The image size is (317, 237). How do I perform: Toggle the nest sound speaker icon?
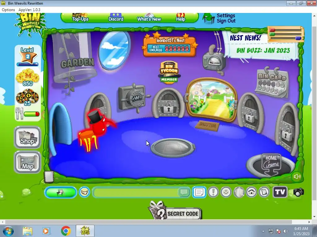(x=297, y=177)
